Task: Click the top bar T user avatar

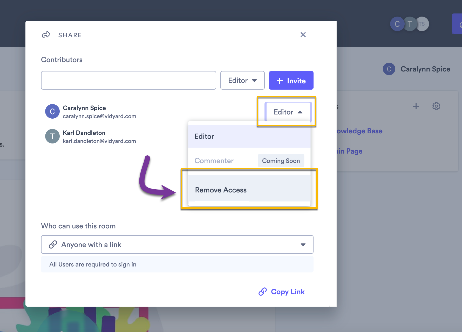Action: 410,24
